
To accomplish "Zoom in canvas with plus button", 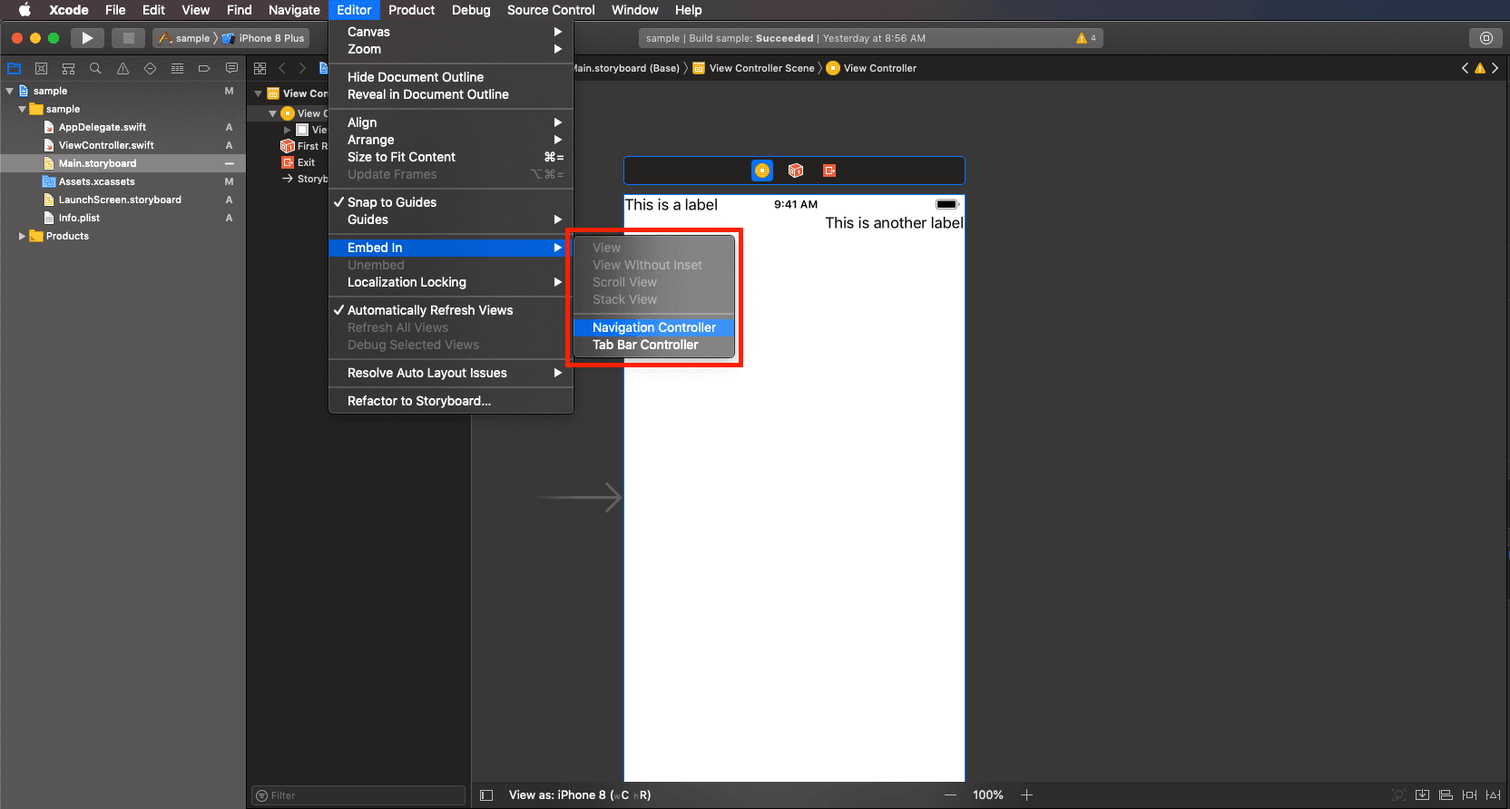I will pyautogui.click(x=1026, y=795).
